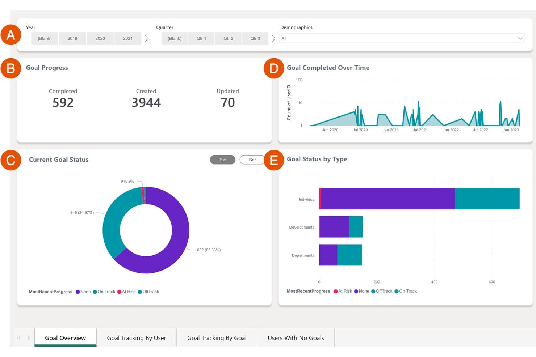The height and width of the screenshot is (357, 536).
Task: Show more quarters with the Quarter arrow
Action: (273, 38)
